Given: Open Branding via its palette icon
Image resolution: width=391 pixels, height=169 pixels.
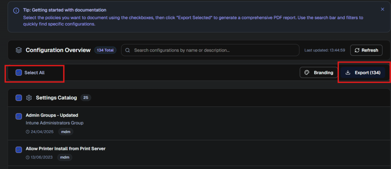Looking at the screenshot, I should [307, 72].
